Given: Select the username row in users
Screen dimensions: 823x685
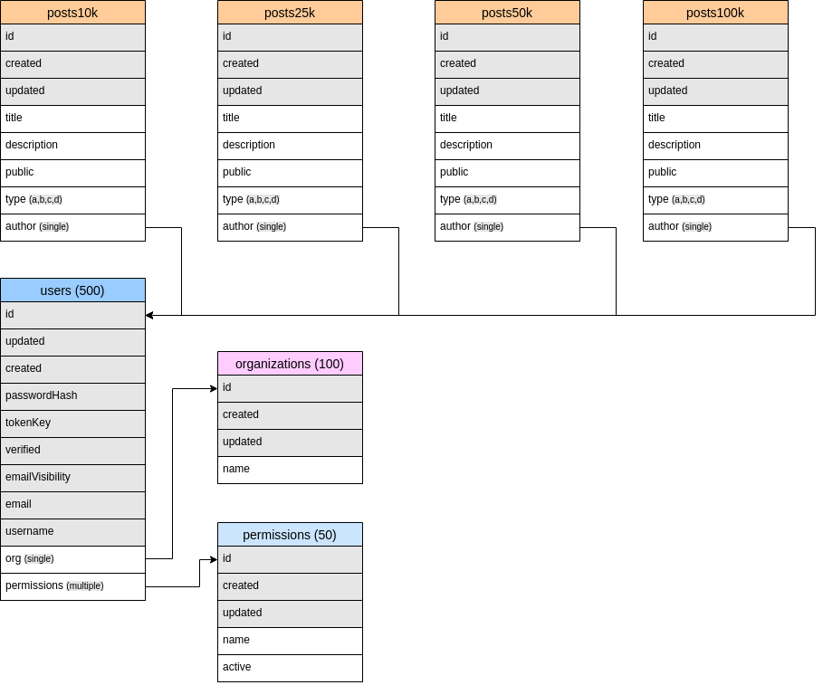Looking at the screenshot, I should [x=73, y=532].
